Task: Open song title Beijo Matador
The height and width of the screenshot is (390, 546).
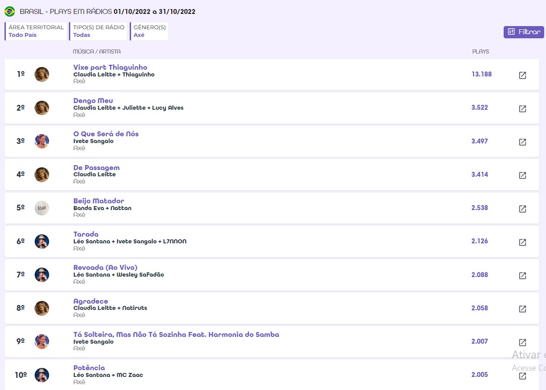Action: coord(99,201)
